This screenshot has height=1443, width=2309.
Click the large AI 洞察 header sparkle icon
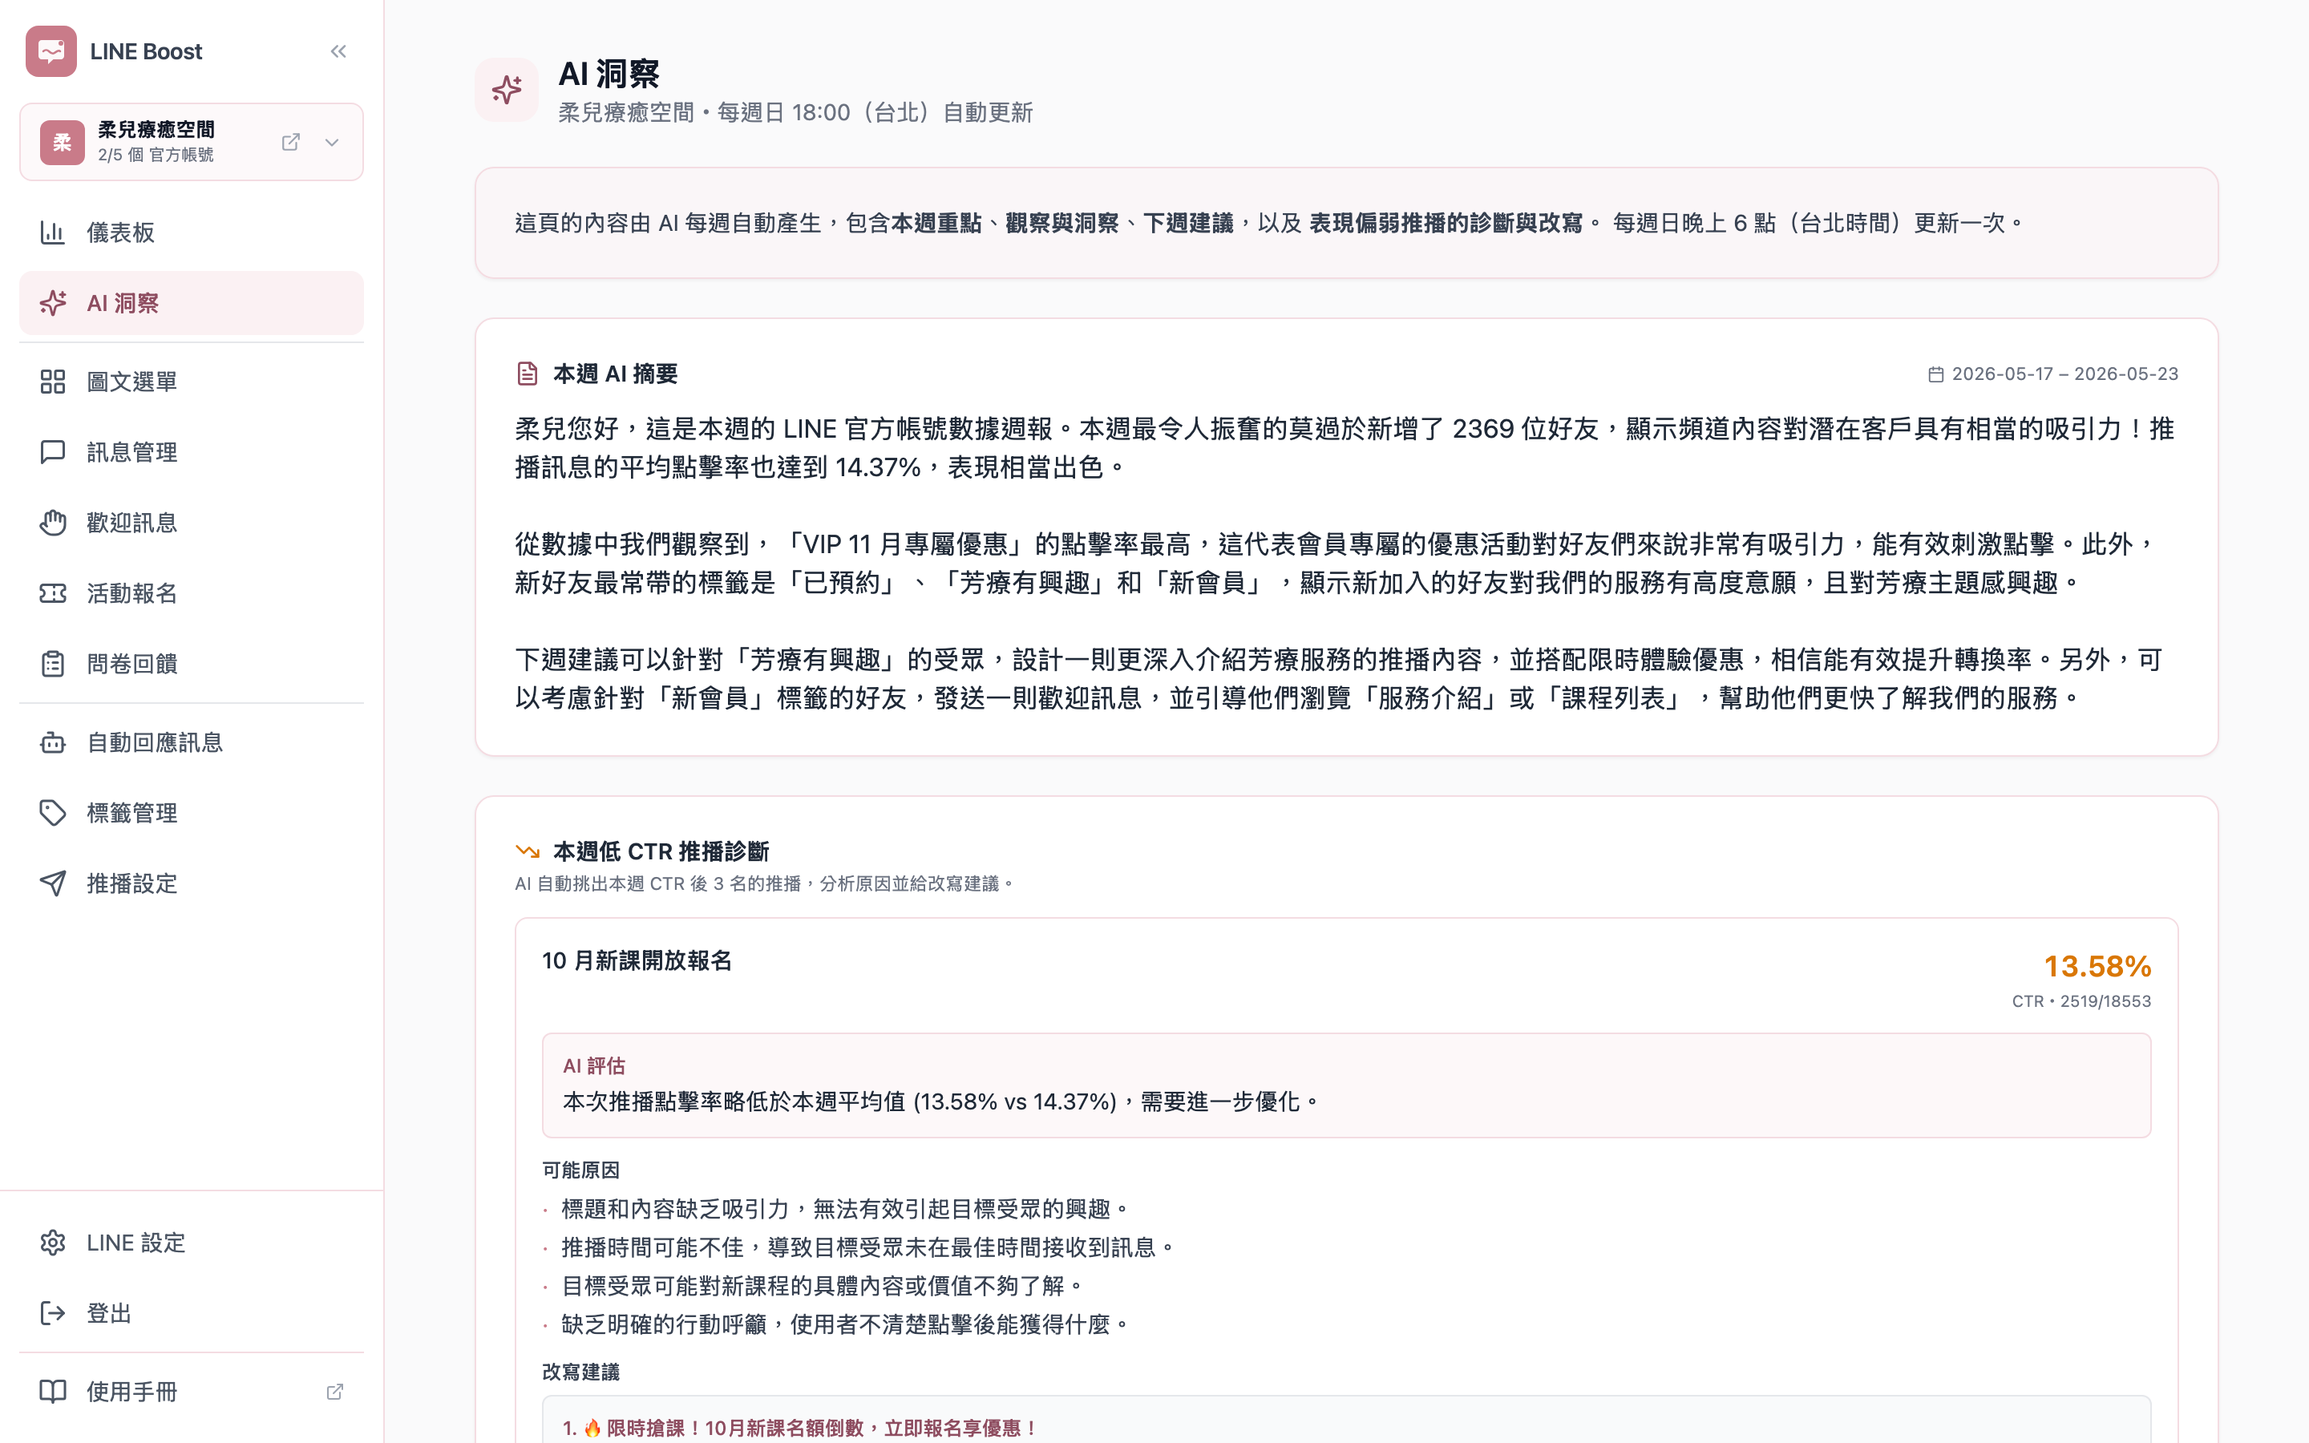(507, 90)
